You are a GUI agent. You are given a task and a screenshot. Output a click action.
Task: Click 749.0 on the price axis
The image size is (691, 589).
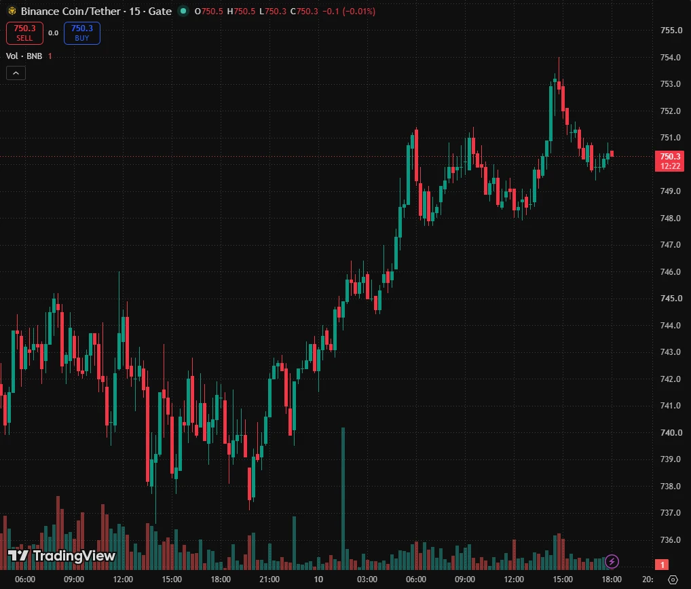tap(670, 191)
